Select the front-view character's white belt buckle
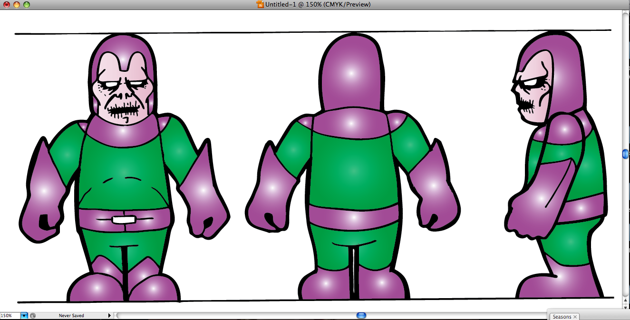 124,220
